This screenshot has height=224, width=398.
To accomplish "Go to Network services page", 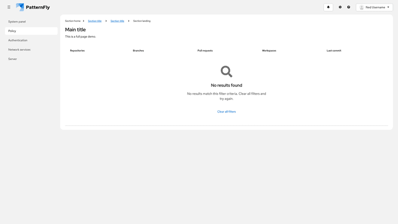I will point(19,50).
